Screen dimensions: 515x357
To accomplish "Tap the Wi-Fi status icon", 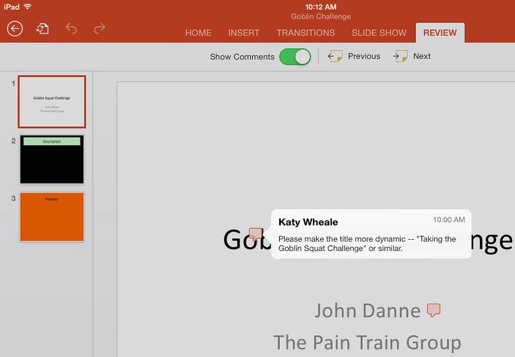I will pyautogui.click(x=28, y=7).
